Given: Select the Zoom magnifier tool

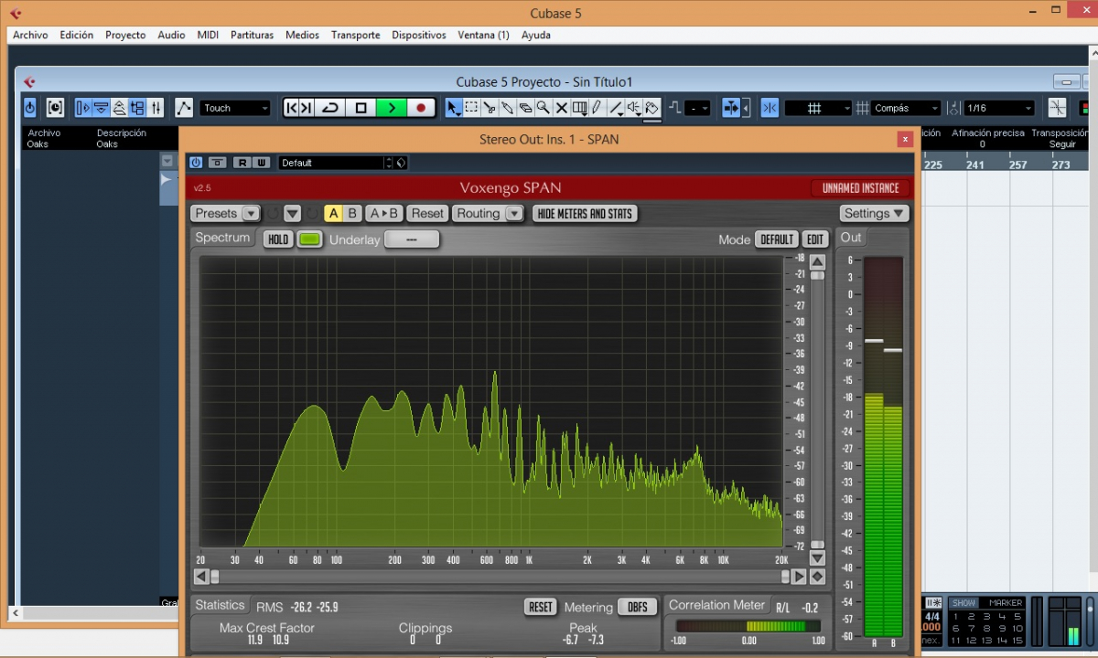Looking at the screenshot, I should click(544, 108).
